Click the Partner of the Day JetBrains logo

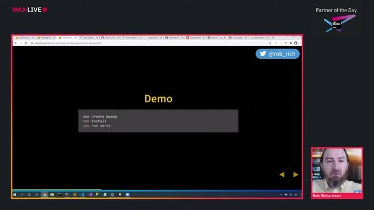(x=340, y=23)
